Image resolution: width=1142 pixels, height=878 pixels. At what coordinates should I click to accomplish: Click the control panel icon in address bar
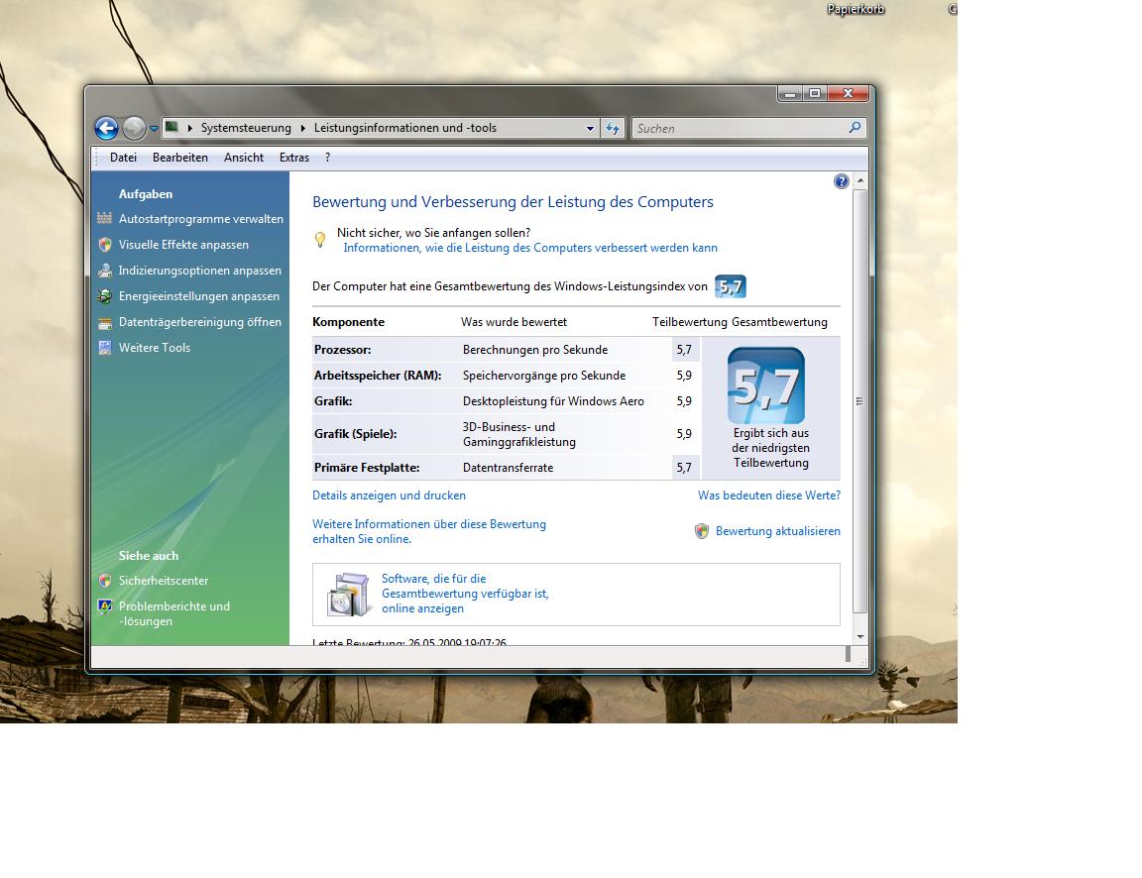[x=171, y=128]
